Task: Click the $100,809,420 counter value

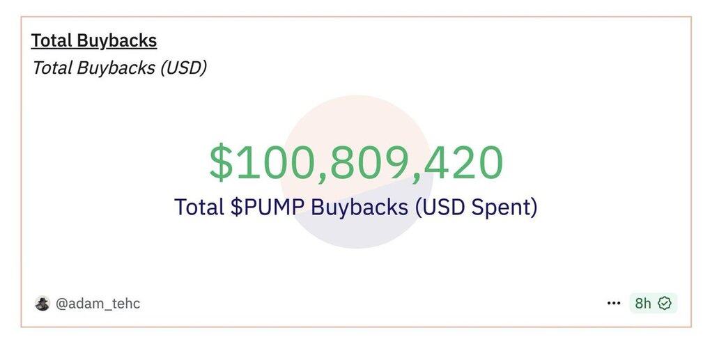Action: [x=356, y=162]
